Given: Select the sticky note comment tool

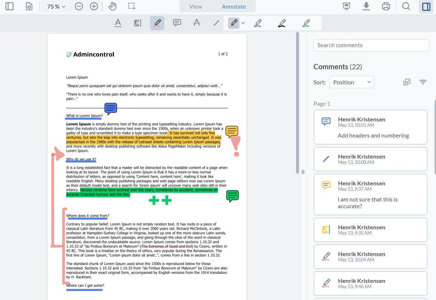Looking at the screenshot, I should click(x=177, y=23).
